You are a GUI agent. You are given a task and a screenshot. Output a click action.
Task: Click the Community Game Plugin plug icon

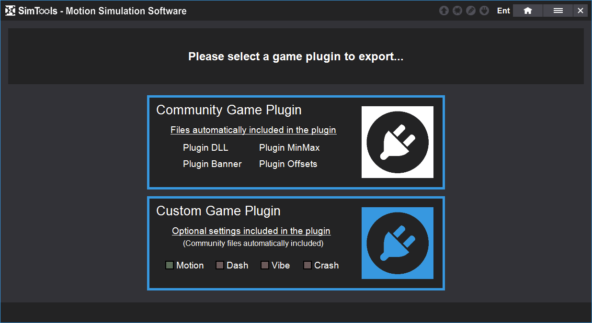[x=398, y=142]
